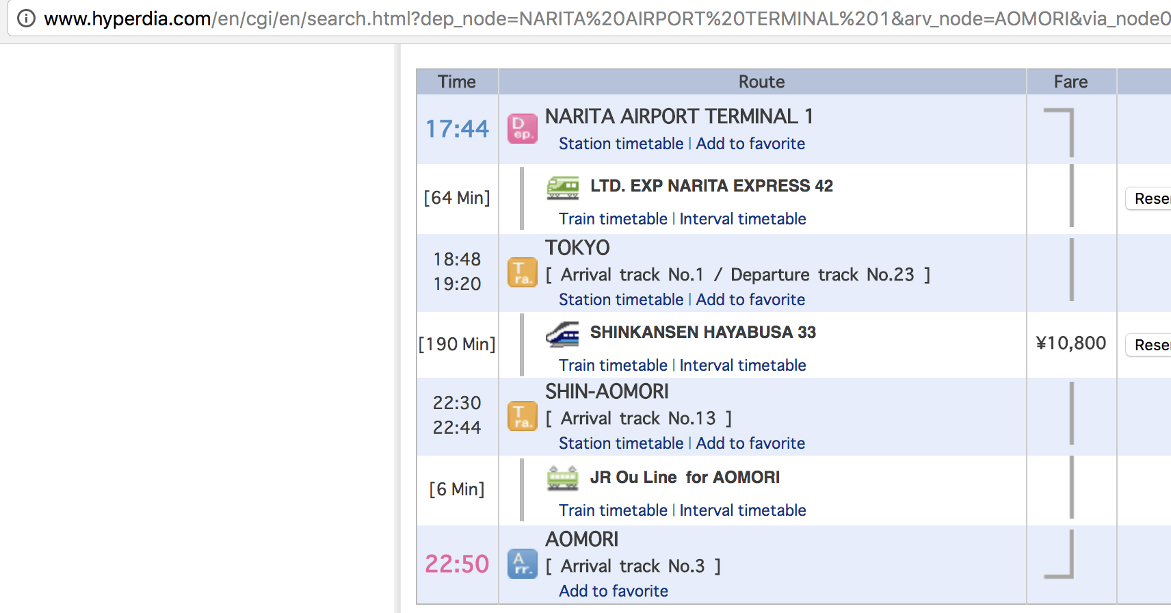The height and width of the screenshot is (613, 1171).
Task: Open the Narita Express 42 Train timetable
Action: pyautogui.click(x=612, y=219)
